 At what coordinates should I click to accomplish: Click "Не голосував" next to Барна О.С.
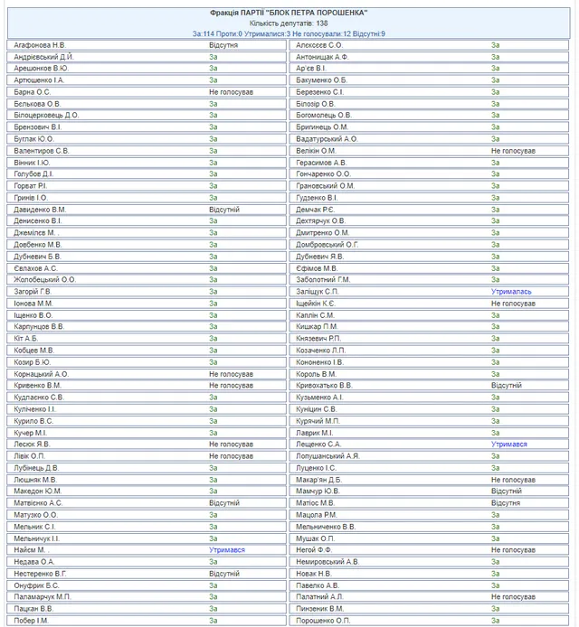point(231,92)
